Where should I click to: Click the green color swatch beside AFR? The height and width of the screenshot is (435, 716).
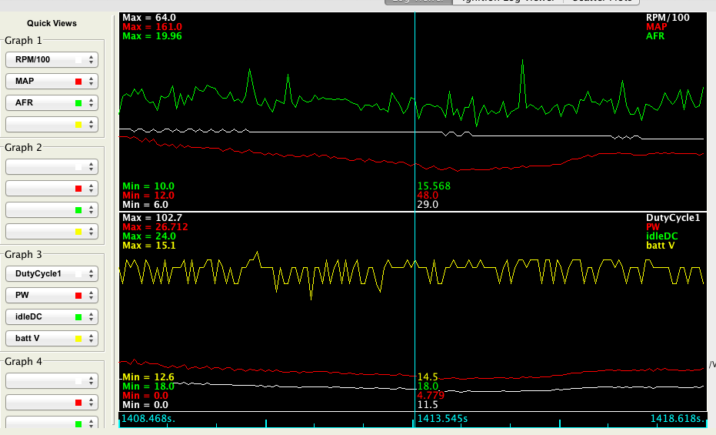78,102
